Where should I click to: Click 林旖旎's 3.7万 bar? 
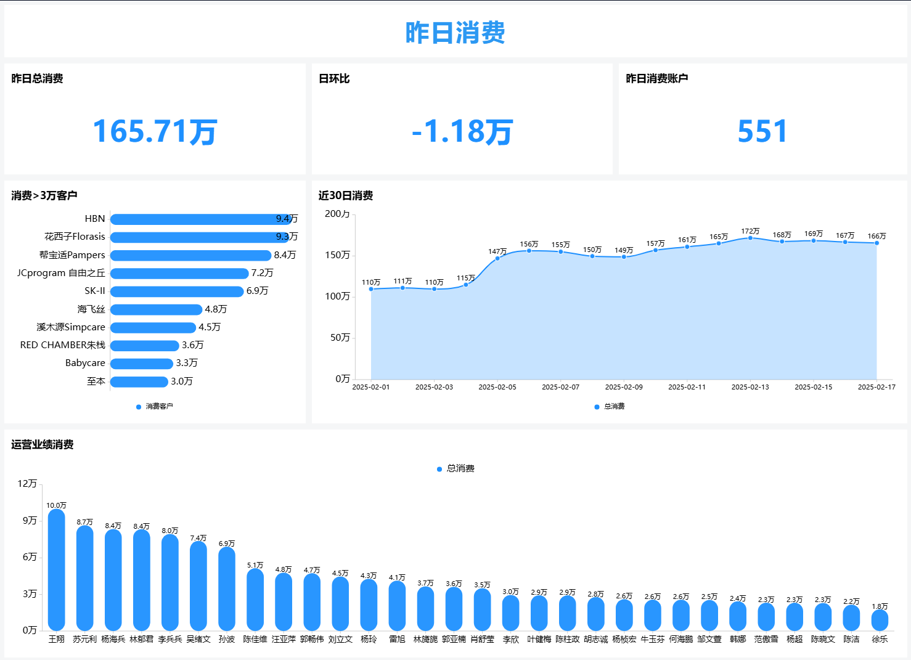pyautogui.click(x=426, y=609)
